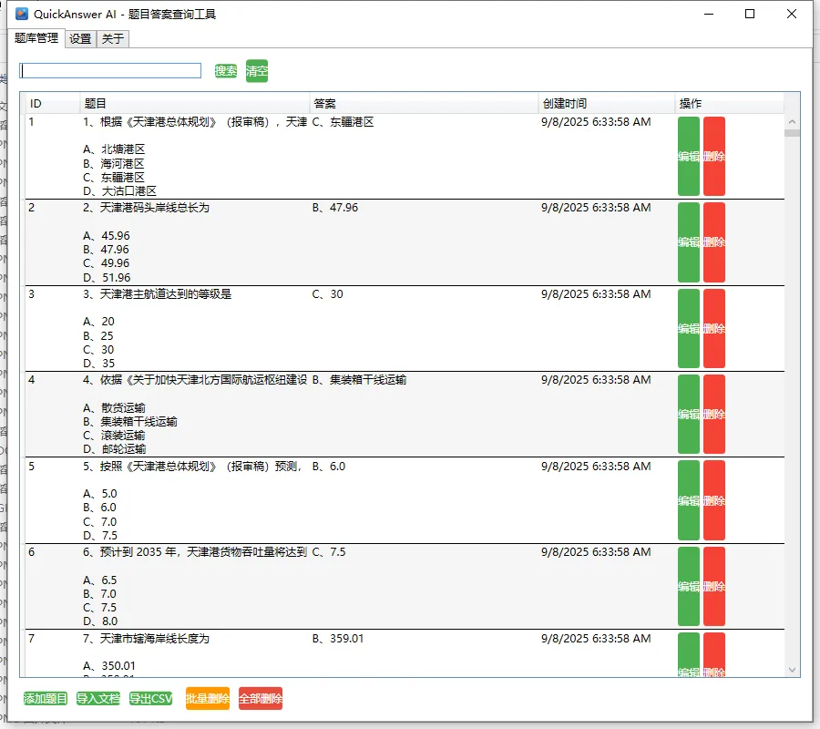The height and width of the screenshot is (729, 820).
Task: Focus the search text input field
Action: click(110, 71)
